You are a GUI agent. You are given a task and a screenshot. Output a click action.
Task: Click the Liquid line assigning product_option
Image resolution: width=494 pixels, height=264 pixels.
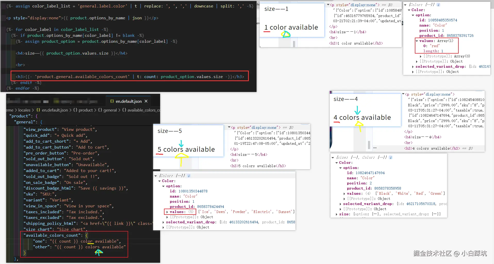point(97,41)
